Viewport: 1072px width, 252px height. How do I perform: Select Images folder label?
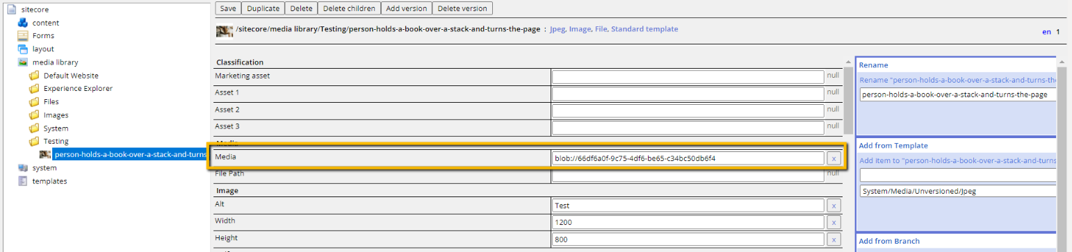(x=56, y=115)
